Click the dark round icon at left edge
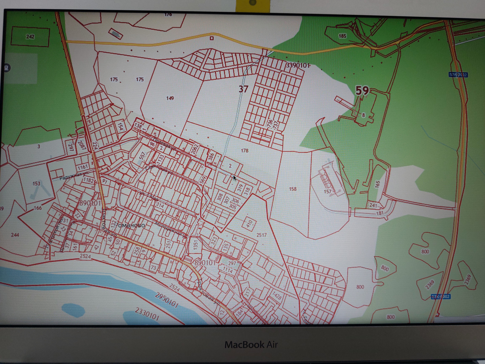Viewport: 485px width, 364px height. 7,68
